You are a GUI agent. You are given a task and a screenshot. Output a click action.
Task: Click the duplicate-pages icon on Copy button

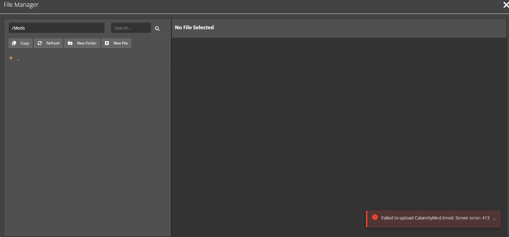coord(14,43)
